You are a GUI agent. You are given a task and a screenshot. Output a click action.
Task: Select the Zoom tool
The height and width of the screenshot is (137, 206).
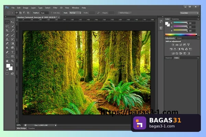point(12,61)
